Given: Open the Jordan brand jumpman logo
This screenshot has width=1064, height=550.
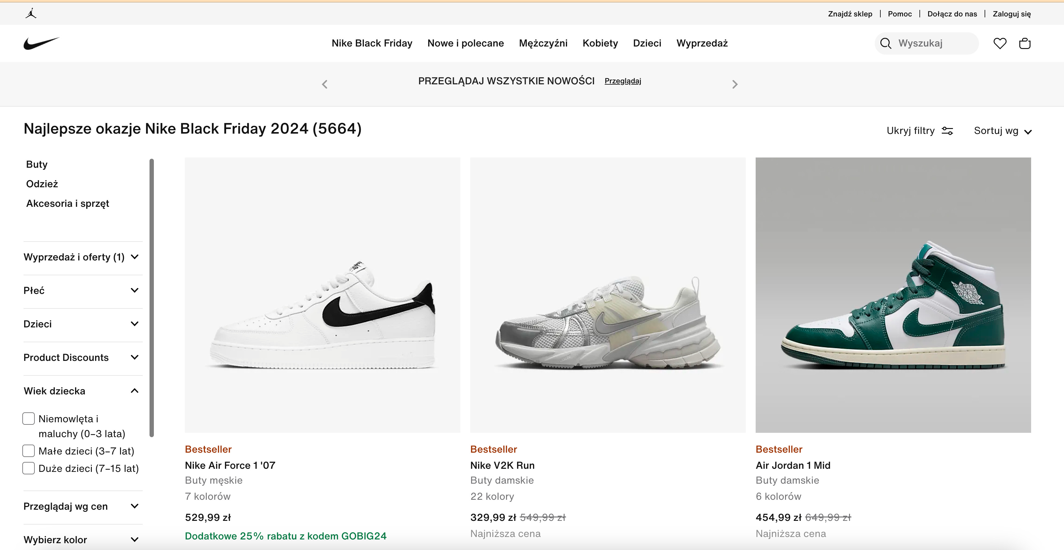Looking at the screenshot, I should (31, 14).
